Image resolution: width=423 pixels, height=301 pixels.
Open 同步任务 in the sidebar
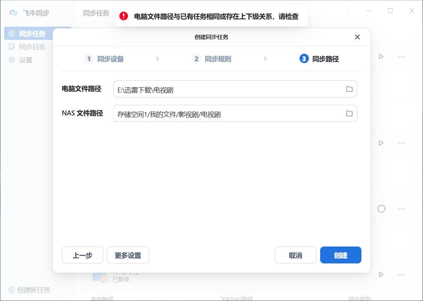[28, 33]
